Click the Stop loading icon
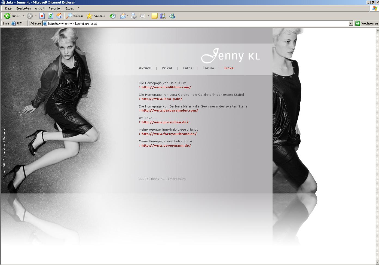 click(42, 16)
